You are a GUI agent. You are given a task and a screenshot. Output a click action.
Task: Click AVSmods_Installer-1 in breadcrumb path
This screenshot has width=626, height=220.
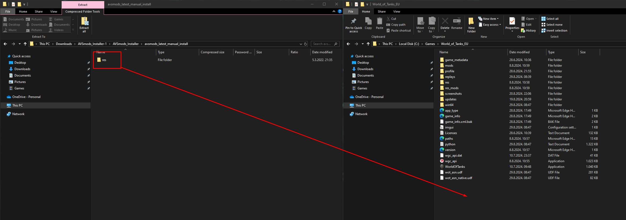(92, 44)
